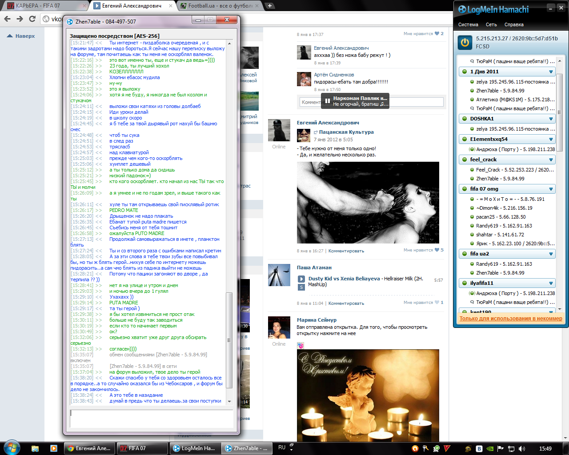Image resolution: width=569 pixels, height=455 pixels.
Task: Open Windows Explorer from the taskbar
Action: (x=35, y=448)
